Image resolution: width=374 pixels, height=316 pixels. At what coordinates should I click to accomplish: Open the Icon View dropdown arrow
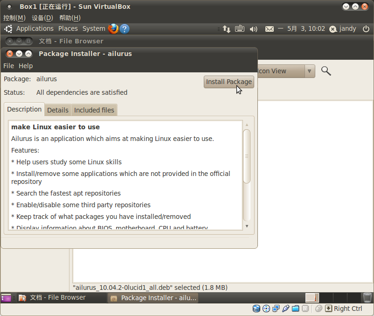pyautogui.click(x=309, y=71)
